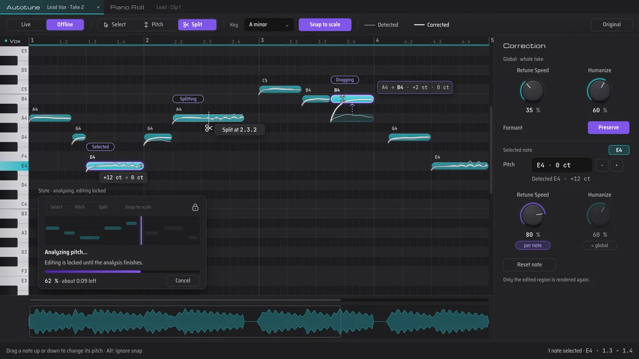Viewport: 639px width, 359px height.
Task: Click the 'Split at 2.3.2' tooltip
Action: pos(240,129)
